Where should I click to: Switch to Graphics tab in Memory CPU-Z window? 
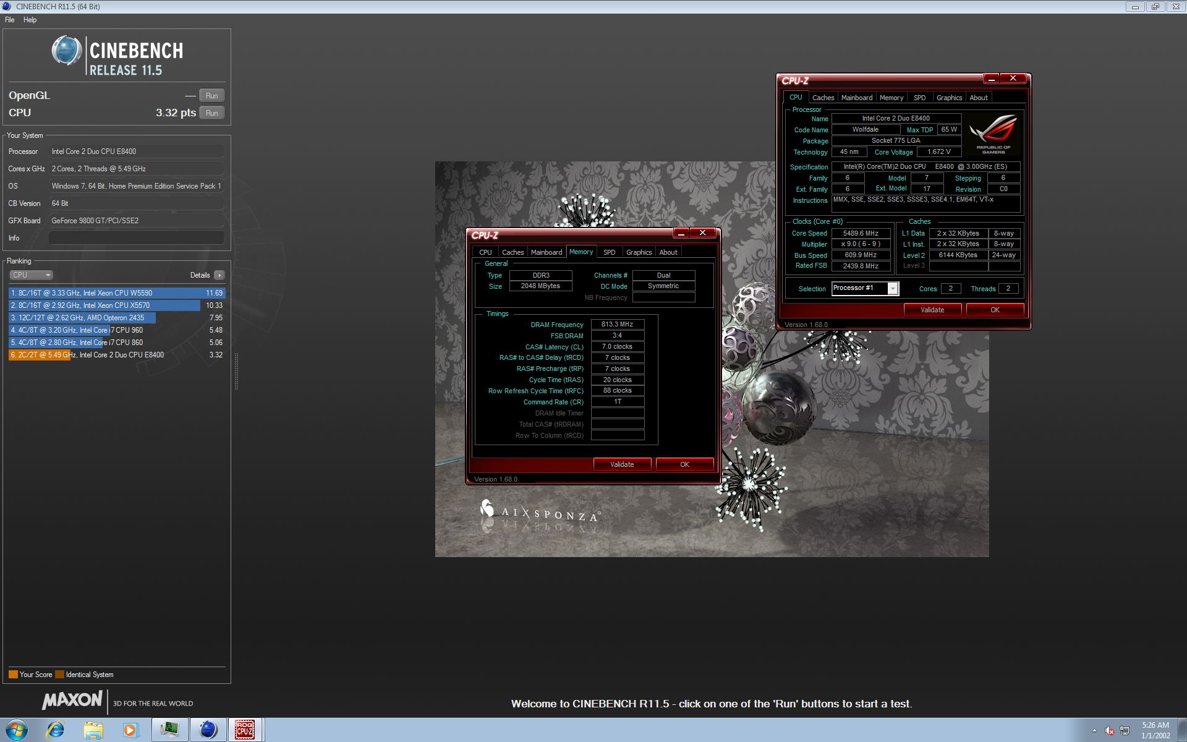point(639,252)
